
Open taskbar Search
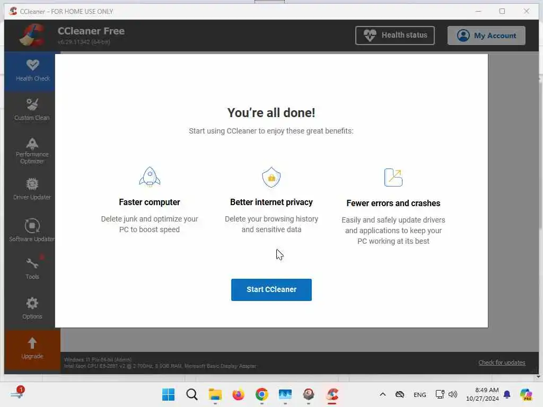tap(191, 394)
